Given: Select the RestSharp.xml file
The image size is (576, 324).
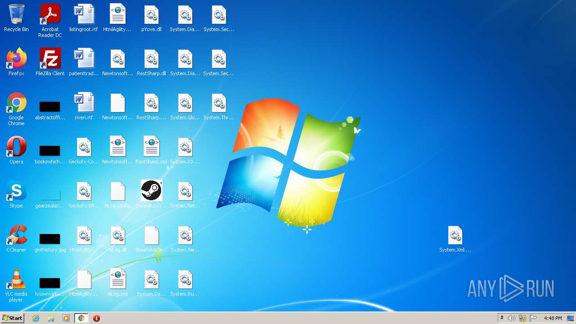Looking at the screenshot, I should coord(151,150).
